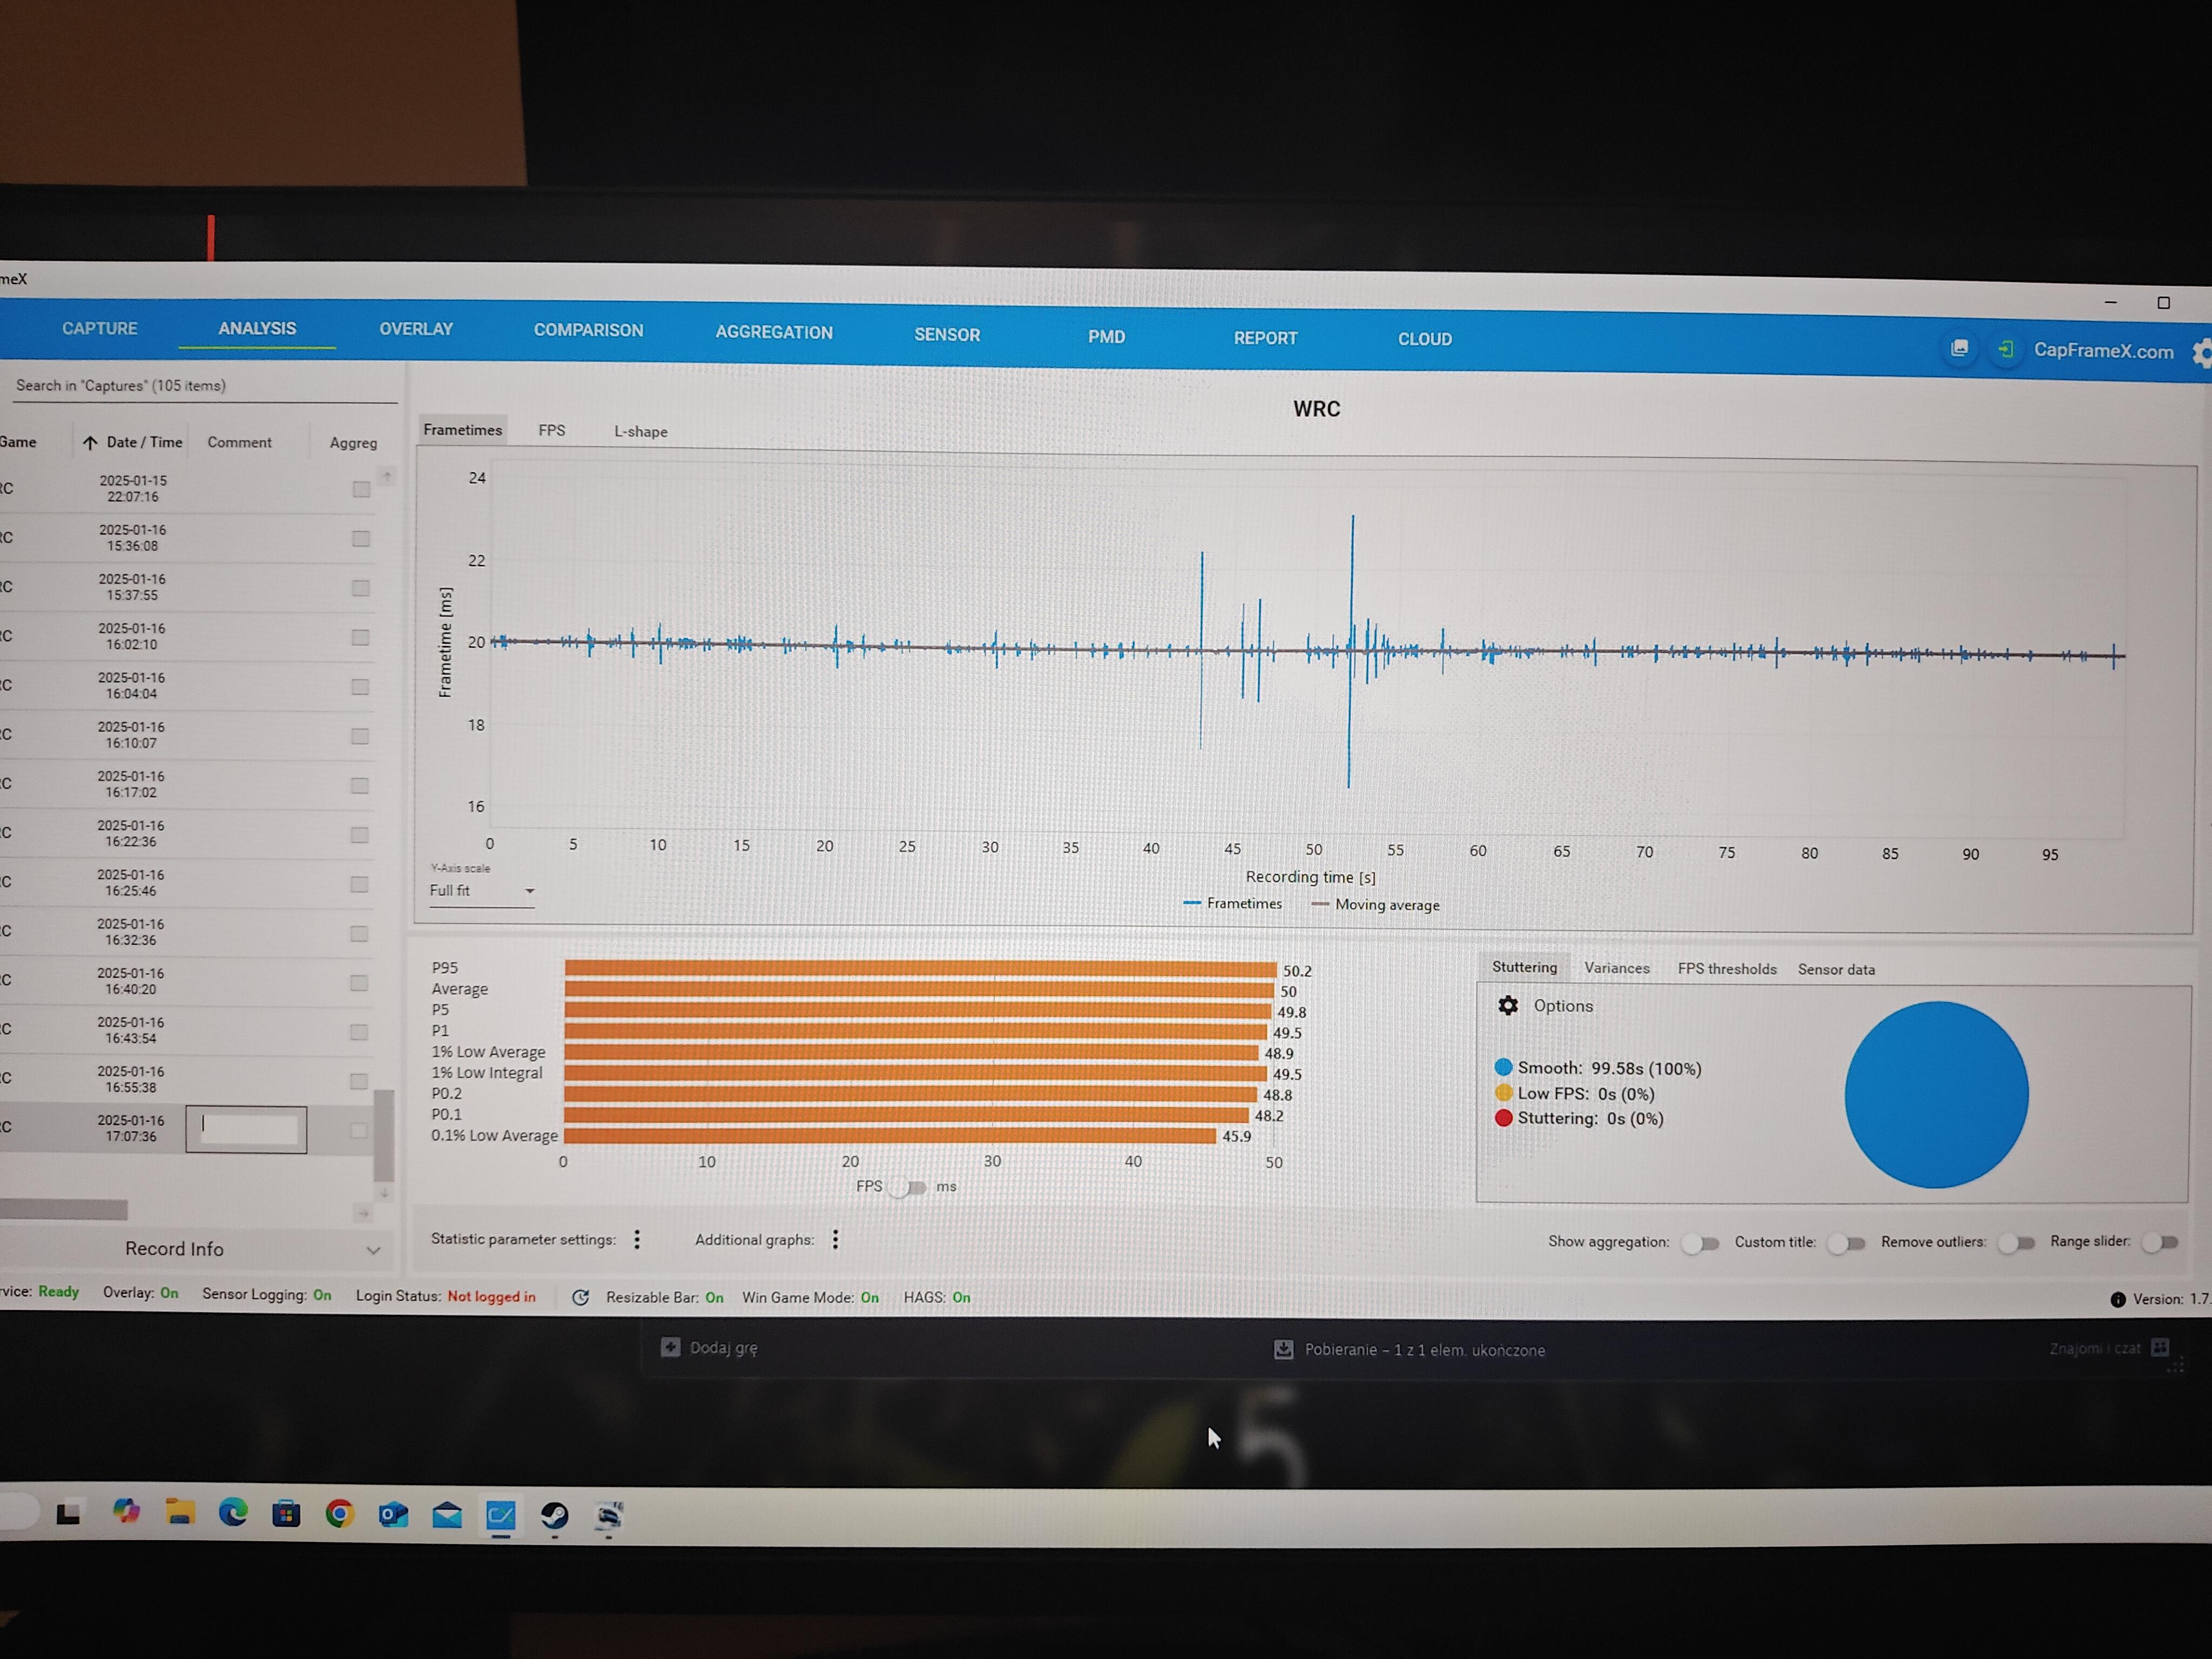Click the refresh icon beside Resizable Bar

pos(580,1297)
